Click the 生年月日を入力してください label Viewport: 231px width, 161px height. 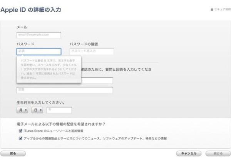pos(40,103)
